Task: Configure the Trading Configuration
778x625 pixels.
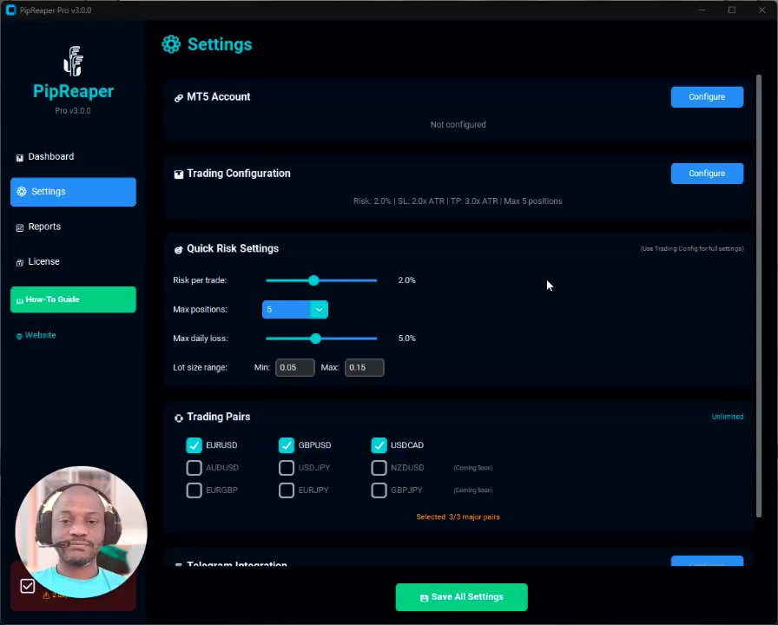Action: [707, 173]
